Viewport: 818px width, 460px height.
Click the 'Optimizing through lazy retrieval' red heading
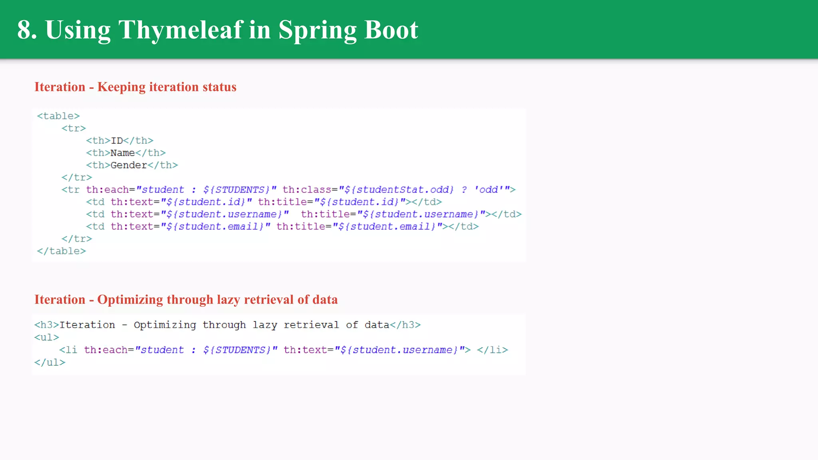[186, 299]
